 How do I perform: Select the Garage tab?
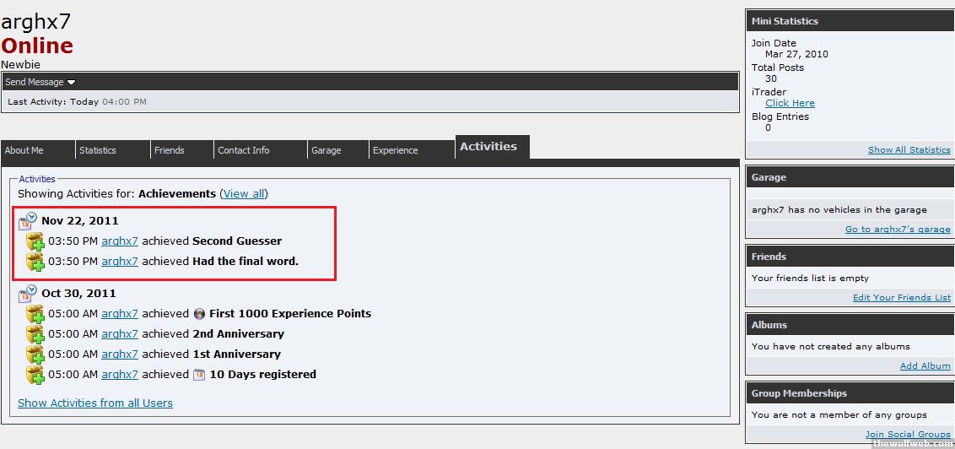pyautogui.click(x=326, y=150)
